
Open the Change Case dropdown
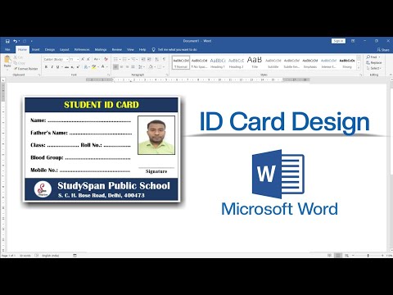(x=97, y=59)
